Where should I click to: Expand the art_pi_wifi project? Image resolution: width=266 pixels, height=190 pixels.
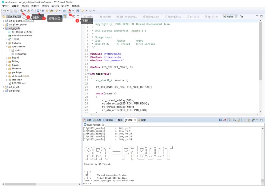tap(3, 87)
